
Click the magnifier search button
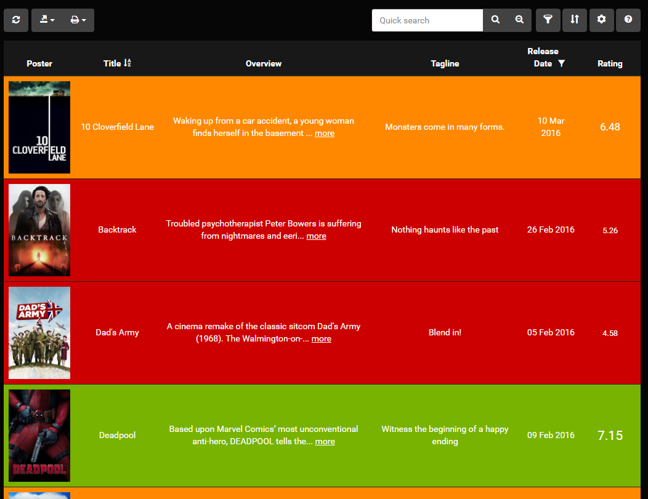(x=495, y=20)
